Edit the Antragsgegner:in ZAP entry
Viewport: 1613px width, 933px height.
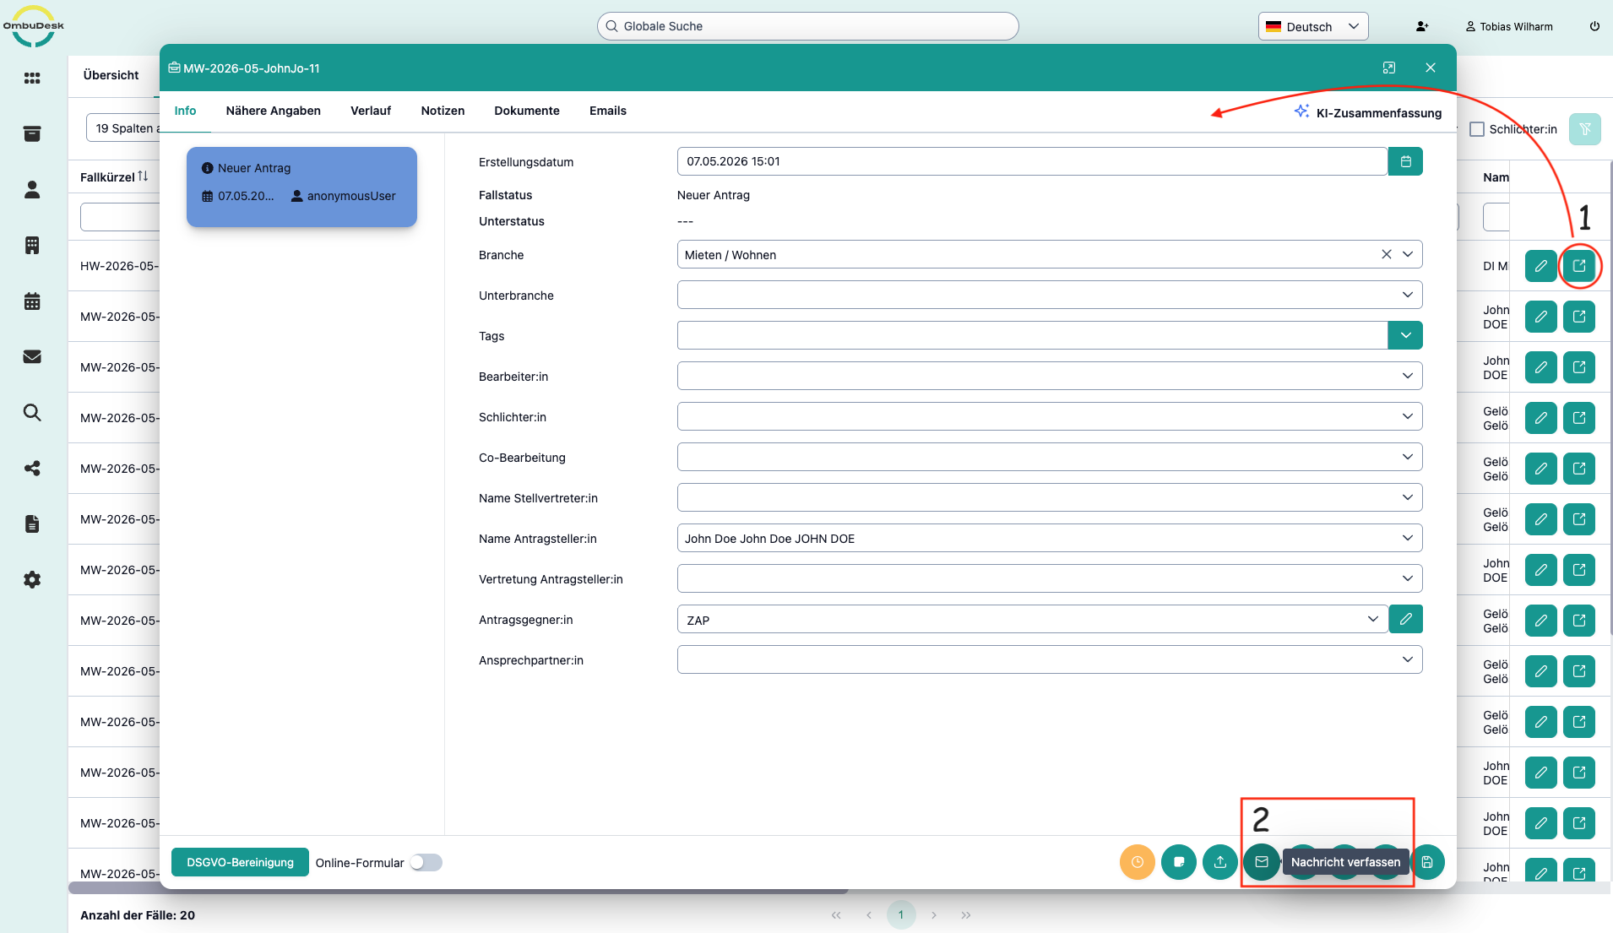coord(1405,619)
